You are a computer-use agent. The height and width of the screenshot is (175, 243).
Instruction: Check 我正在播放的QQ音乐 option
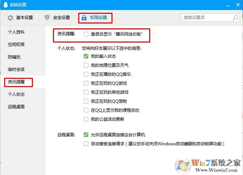[86, 74]
